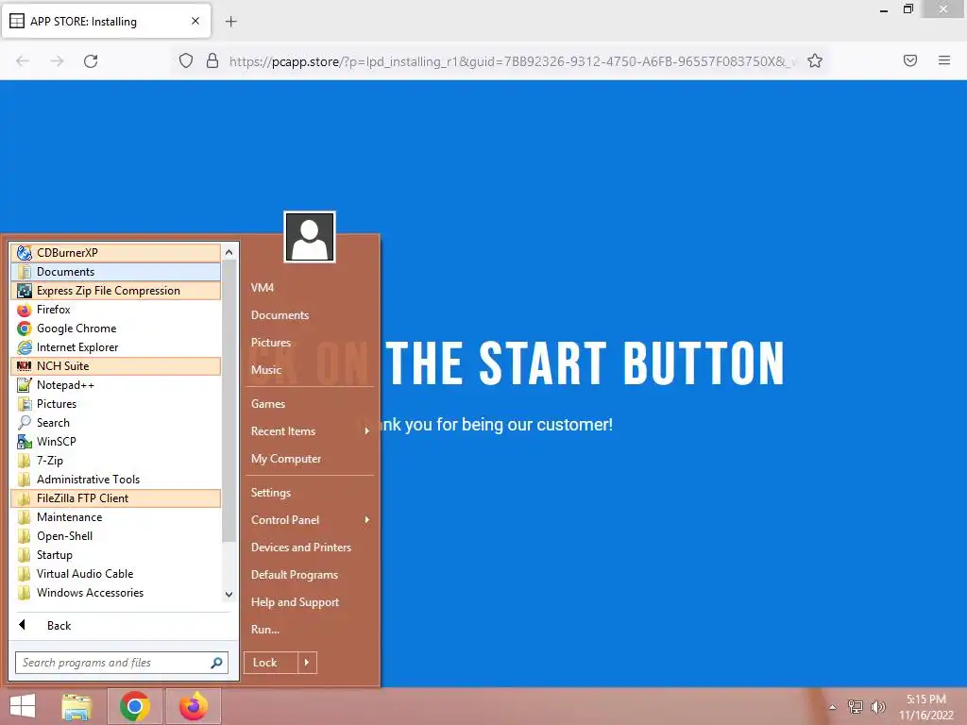Open Documents in the right start menu pane

310,315
